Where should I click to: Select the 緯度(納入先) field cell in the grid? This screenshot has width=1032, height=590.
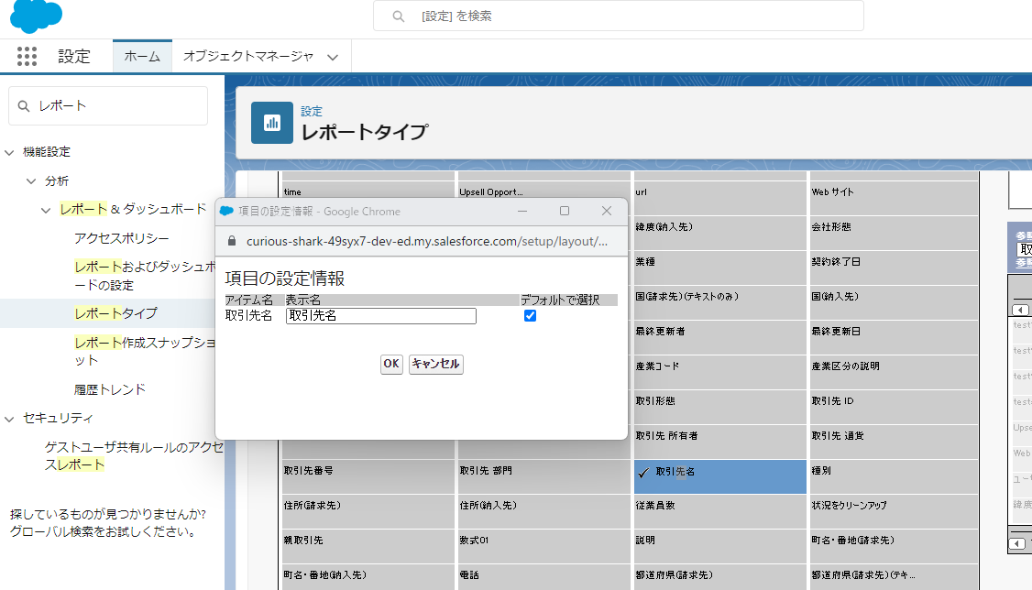pyautogui.click(x=720, y=232)
